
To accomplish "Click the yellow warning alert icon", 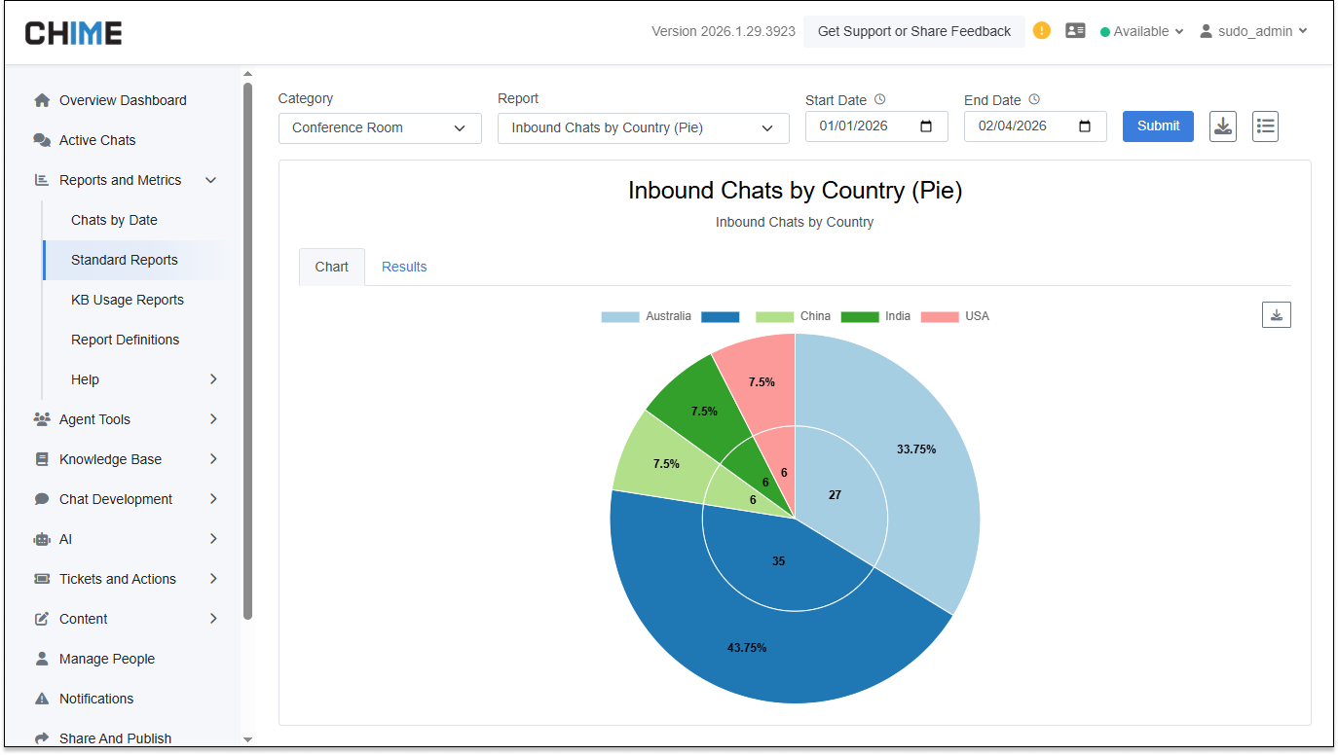I will (1042, 30).
